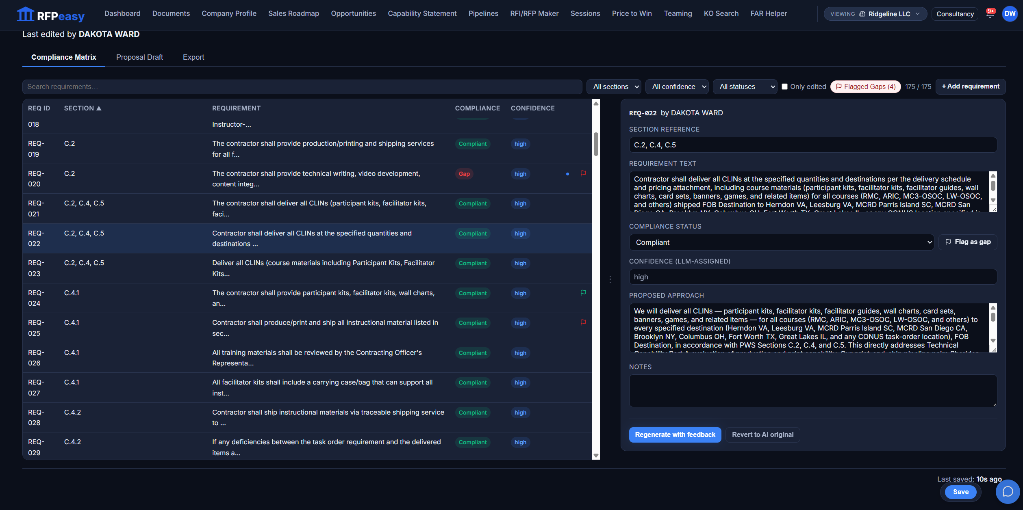Screen dimensions: 1023x510
Task: Open the All statuses filter dropdown
Action: pyautogui.click(x=745, y=86)
